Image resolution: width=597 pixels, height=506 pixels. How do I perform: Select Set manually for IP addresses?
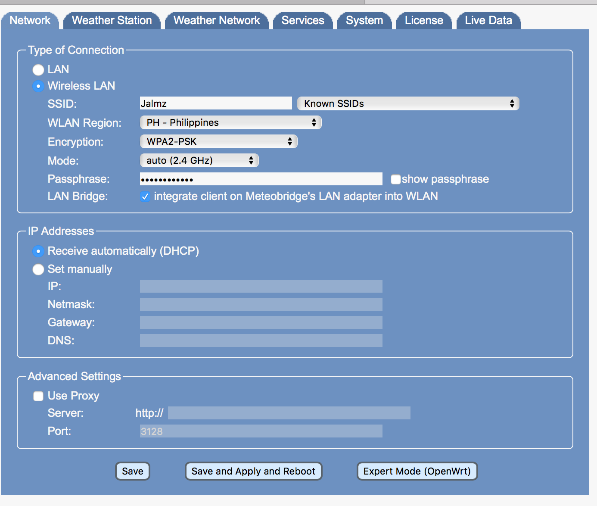pyautogui.click(x=38, y=269)
